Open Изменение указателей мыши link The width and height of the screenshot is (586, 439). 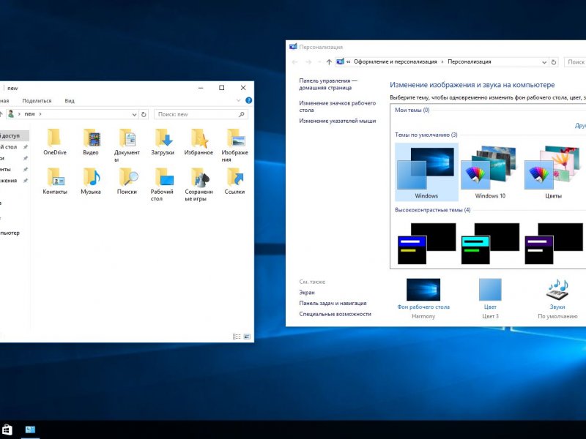[x=338, y=121]
